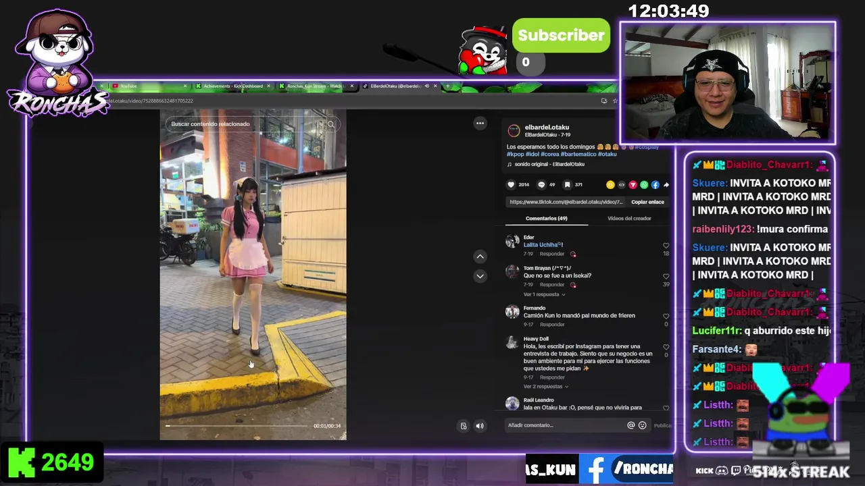This screenshot has height=486, width=865.
Task: Open a new browser tab
Action: [x=447, y=86]
